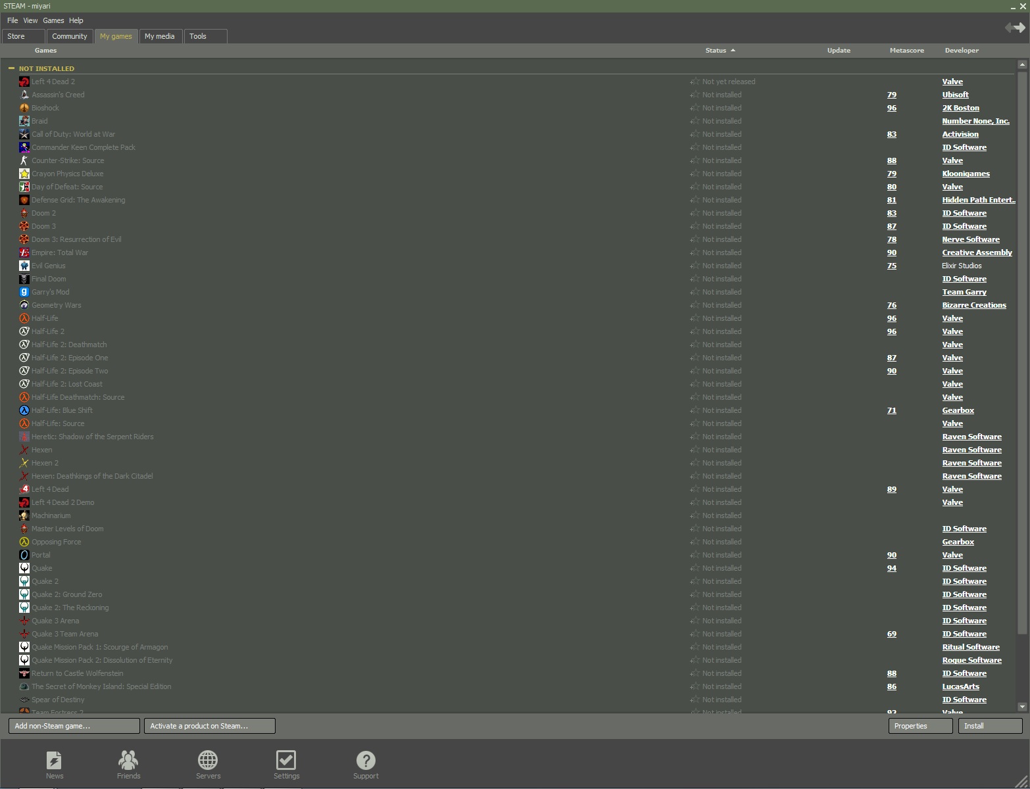Sort games by the Status column header
The width and height of the screenshot is (1030, 789).
tap(720, 51)
